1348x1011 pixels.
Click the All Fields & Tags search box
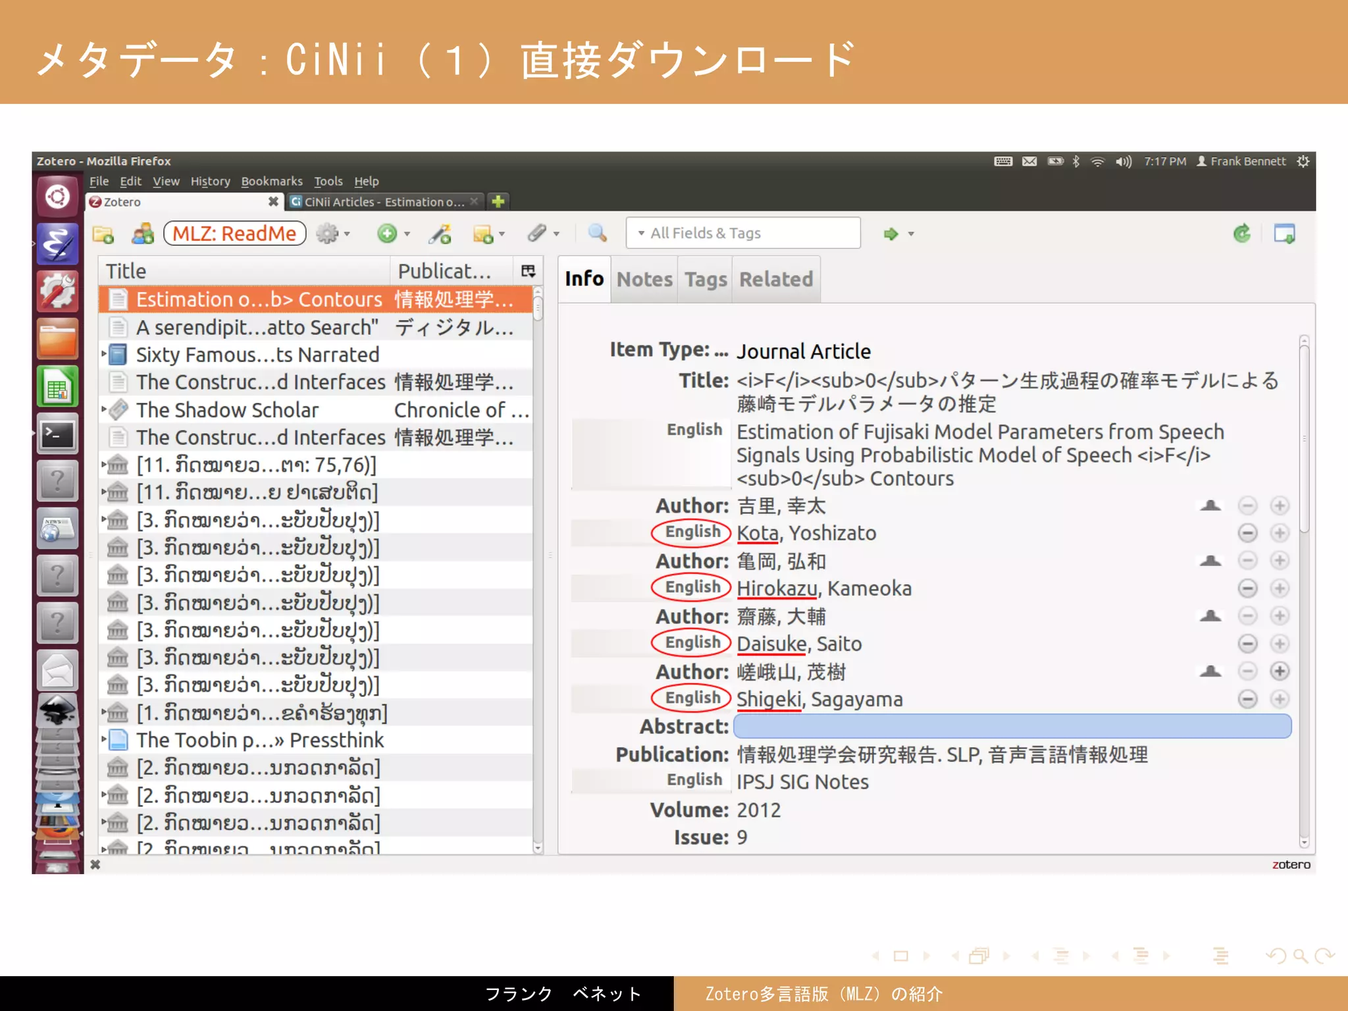743,233
